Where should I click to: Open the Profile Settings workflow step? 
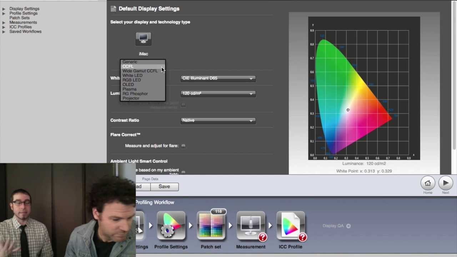(171, 226)
